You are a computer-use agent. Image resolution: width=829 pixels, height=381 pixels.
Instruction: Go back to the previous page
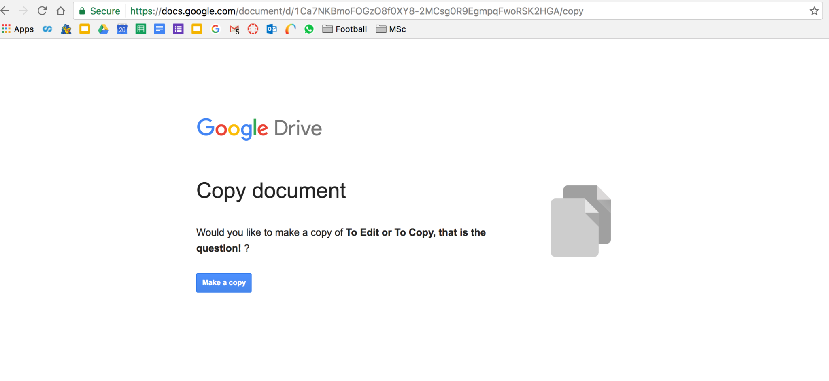(x=5, y=11)
